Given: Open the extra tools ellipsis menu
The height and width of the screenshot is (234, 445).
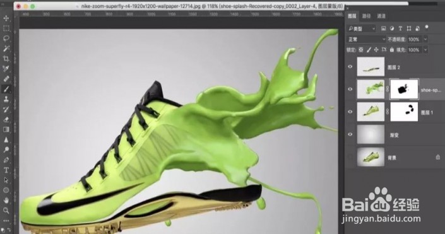Looking at the screenshot, I should 6,220.
